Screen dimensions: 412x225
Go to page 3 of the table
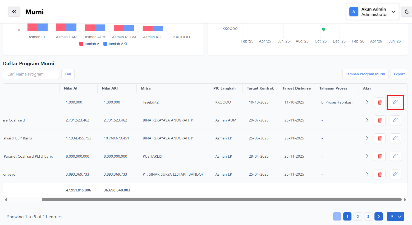coord(368,217)
